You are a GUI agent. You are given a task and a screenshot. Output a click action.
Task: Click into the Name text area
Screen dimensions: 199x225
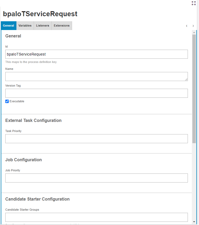click(x=96, y=77)
